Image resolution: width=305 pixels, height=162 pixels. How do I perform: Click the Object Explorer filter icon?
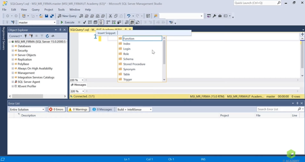coord(42,36)
